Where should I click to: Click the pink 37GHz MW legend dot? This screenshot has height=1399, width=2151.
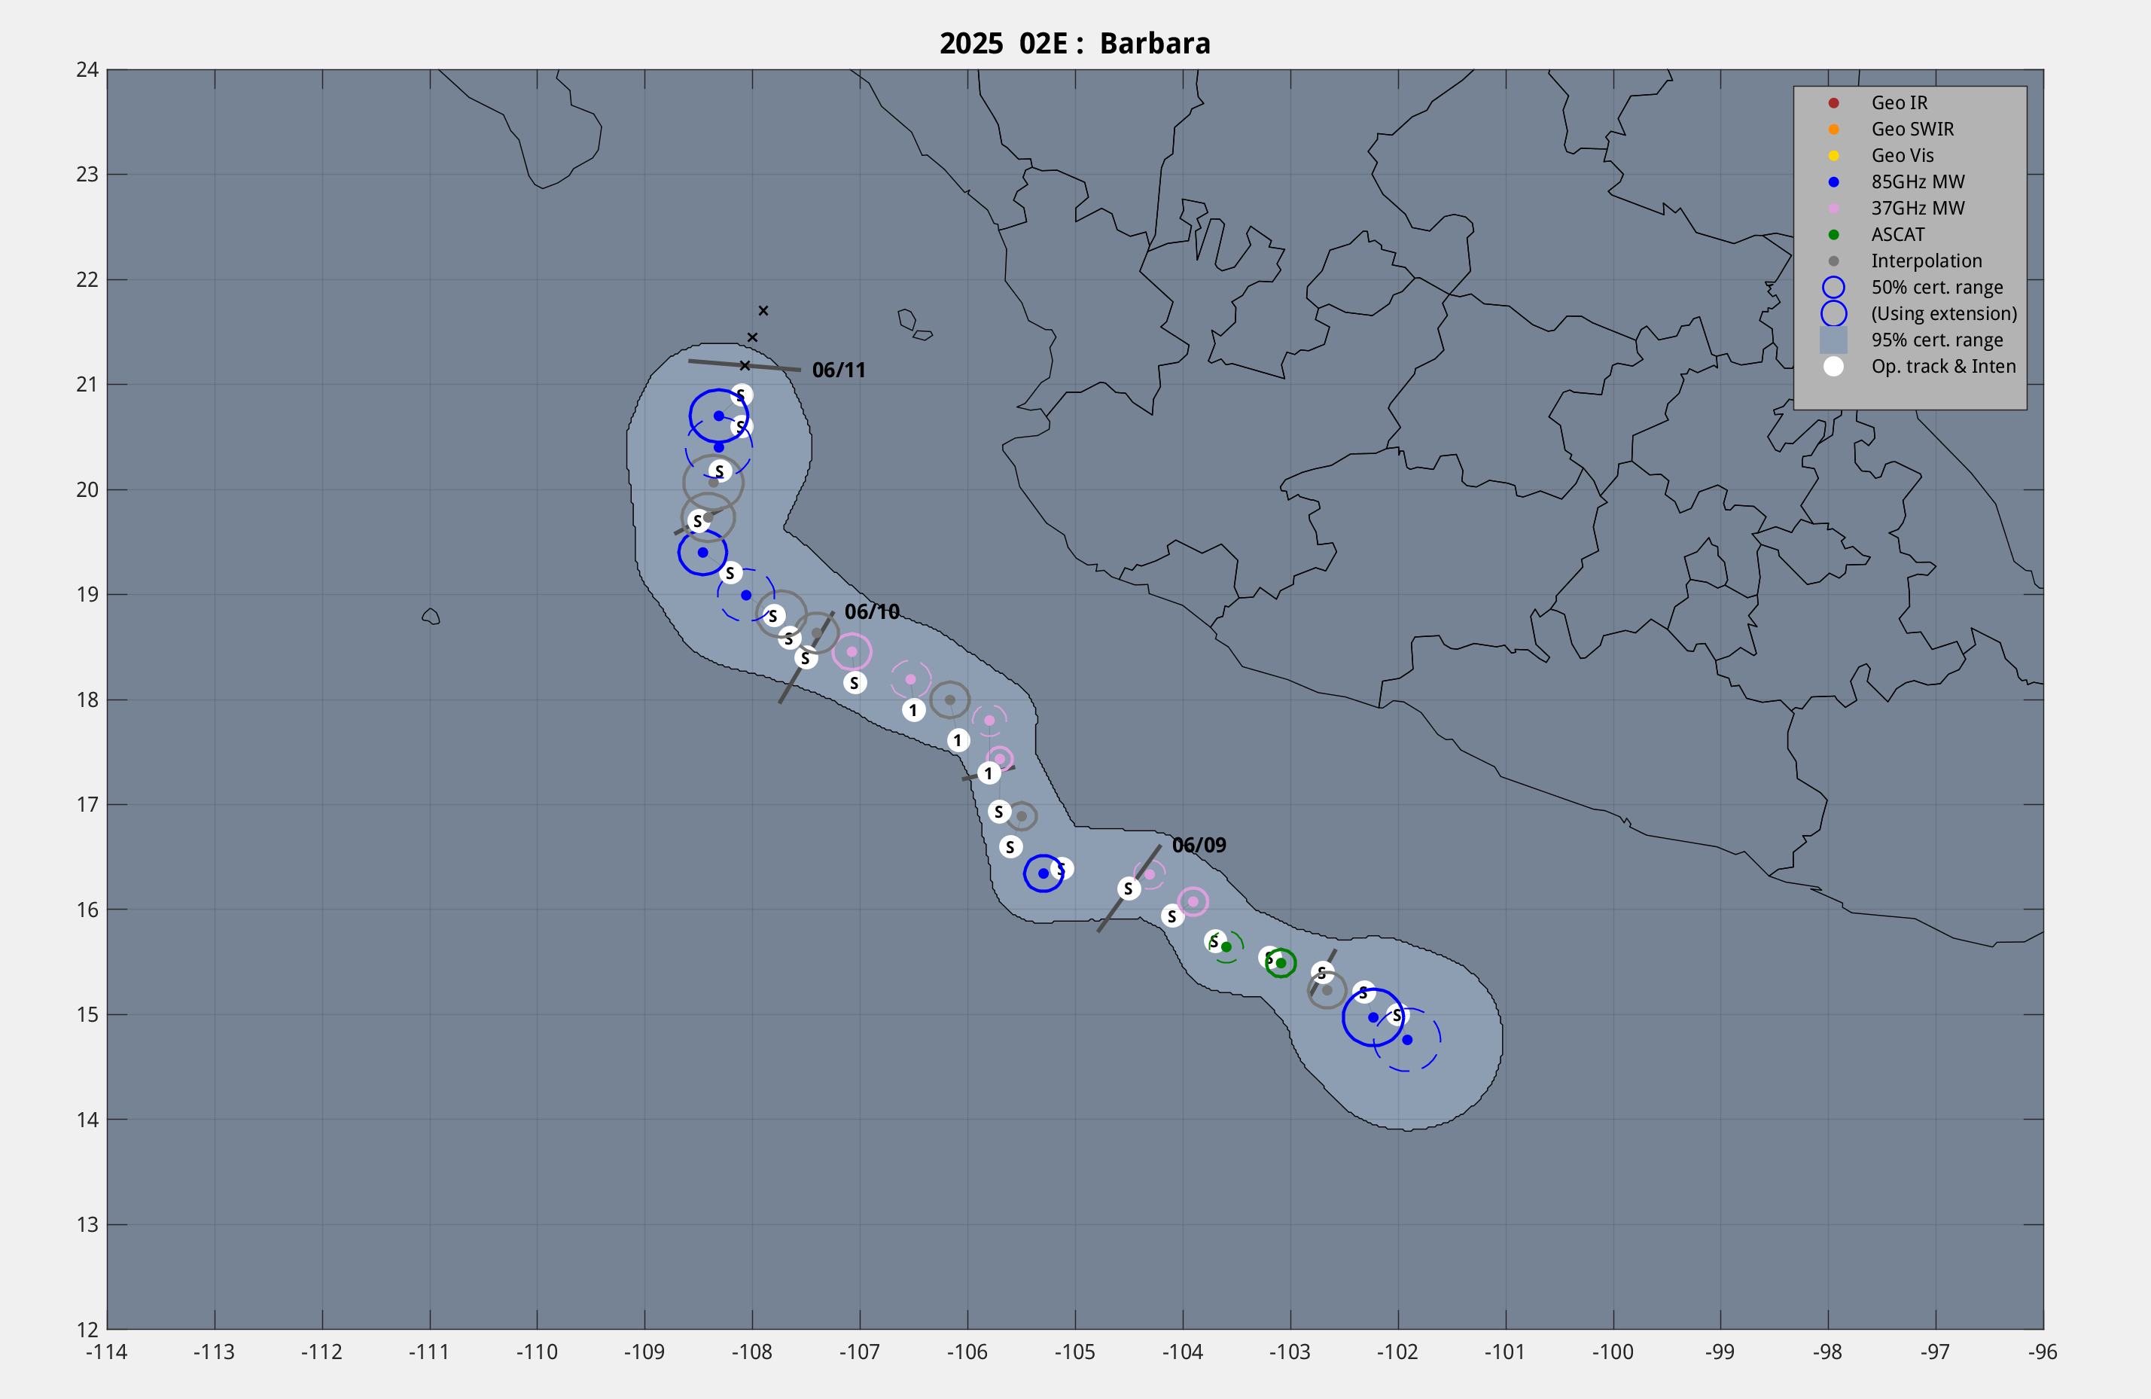tap(1833, 208)
